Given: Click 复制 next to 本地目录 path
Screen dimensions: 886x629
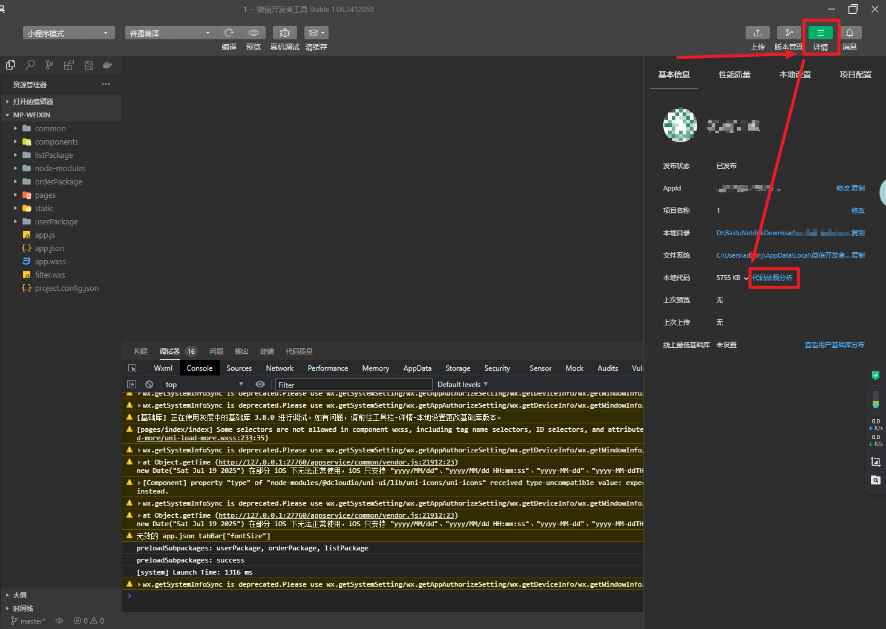Looking at the screenshot, I should point(858,233).
